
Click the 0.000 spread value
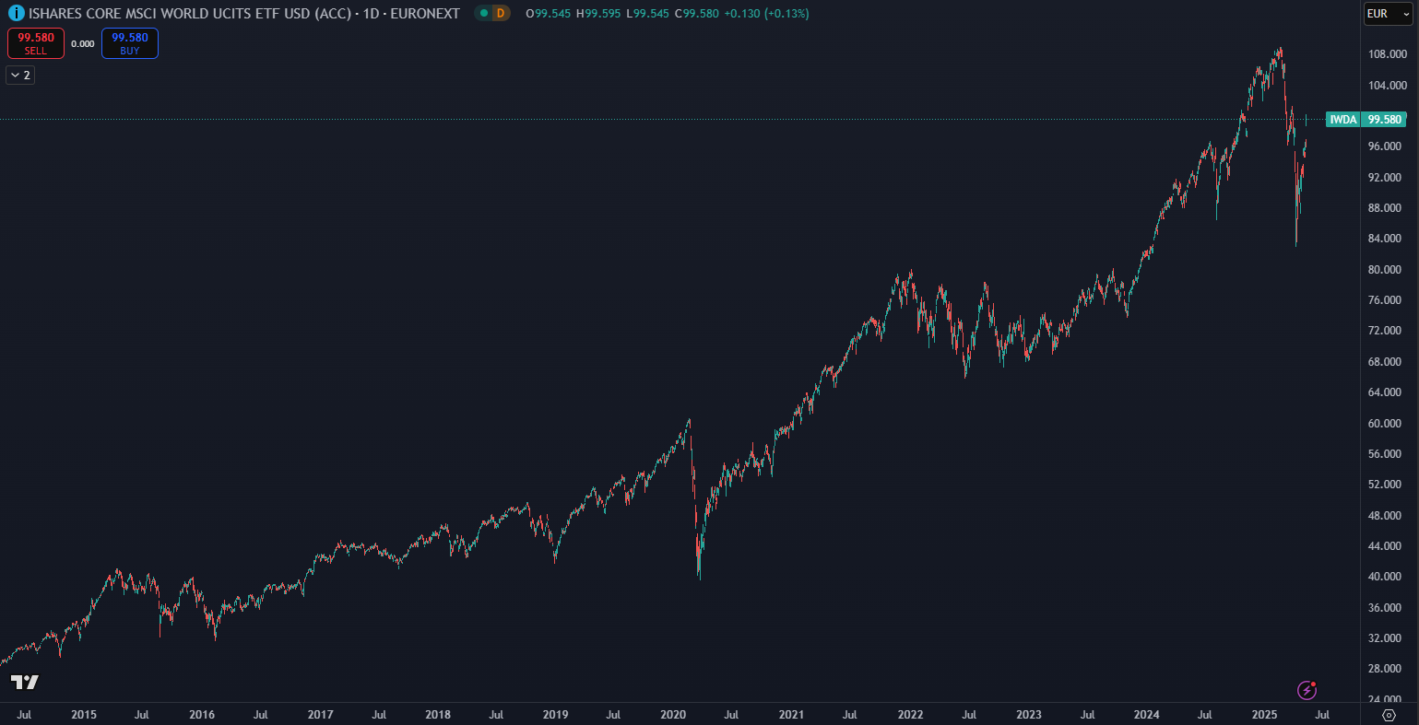click(x=83, y=44)
